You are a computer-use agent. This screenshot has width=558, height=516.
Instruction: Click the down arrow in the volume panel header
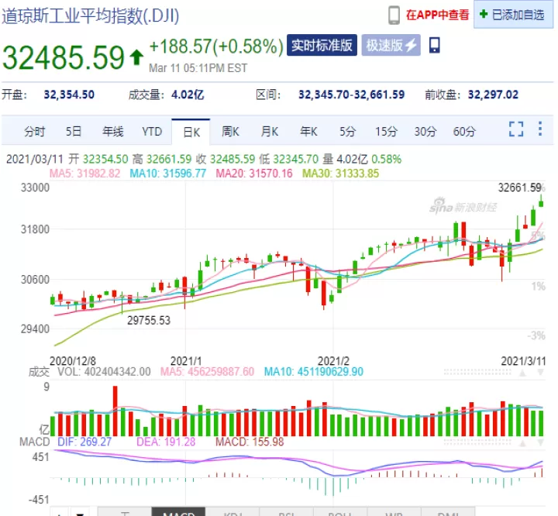coord(541,373)
